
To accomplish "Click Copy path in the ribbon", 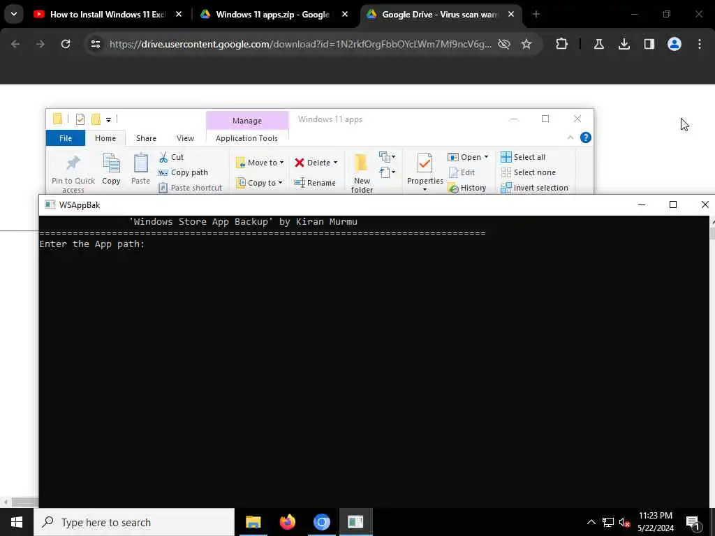I will click(183, 173).
